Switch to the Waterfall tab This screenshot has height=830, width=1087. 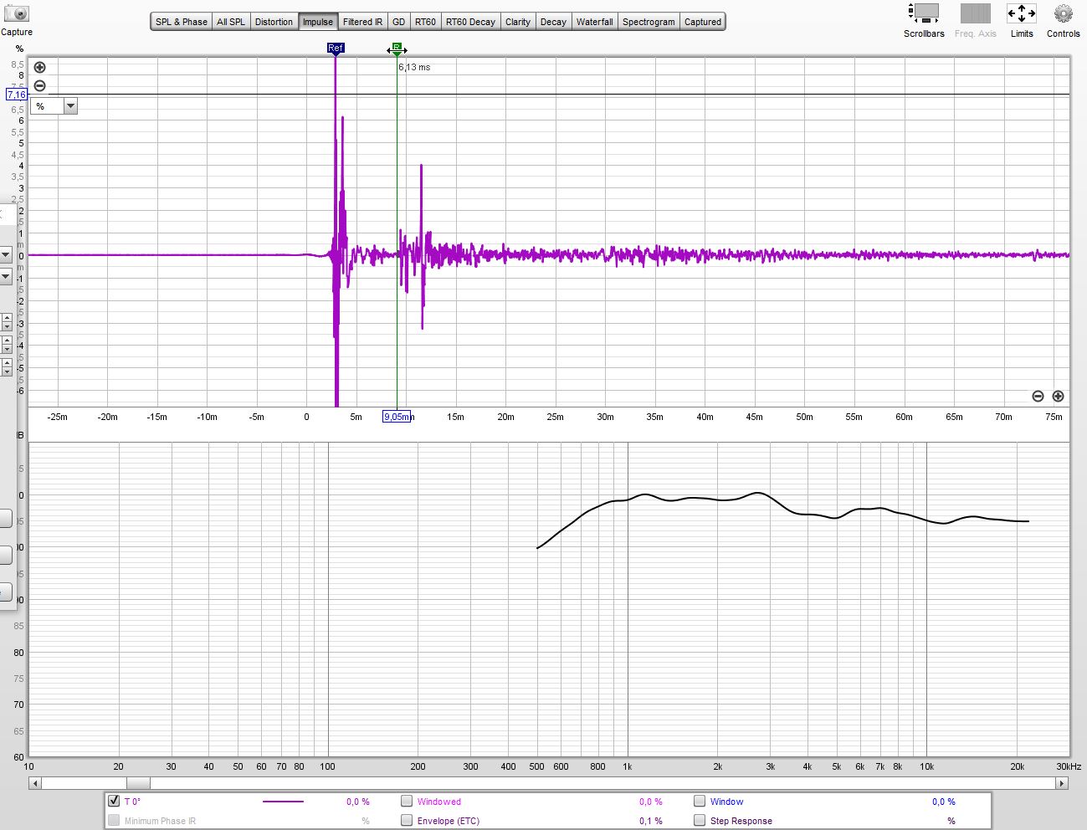tap(594, 22)
